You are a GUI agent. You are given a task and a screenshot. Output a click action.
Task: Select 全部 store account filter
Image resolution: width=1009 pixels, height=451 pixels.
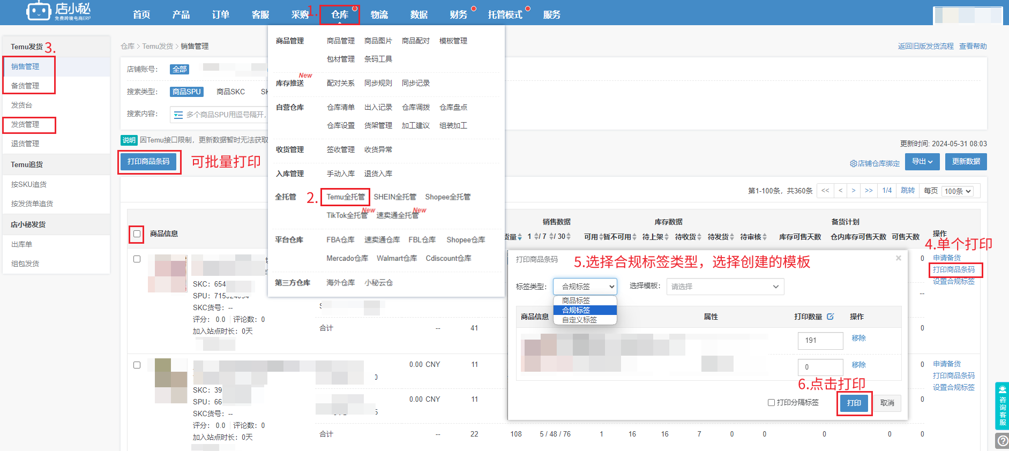click(x=180, y=69)
